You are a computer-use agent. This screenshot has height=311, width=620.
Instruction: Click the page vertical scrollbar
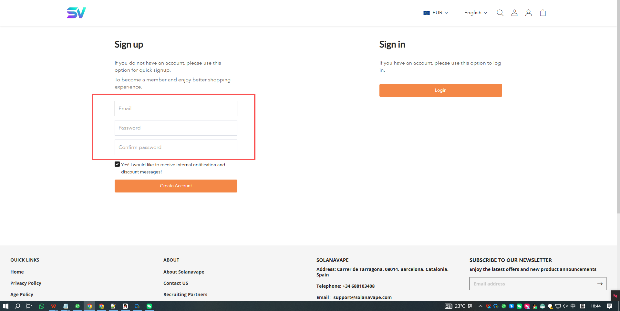click(x=618, y=129)
